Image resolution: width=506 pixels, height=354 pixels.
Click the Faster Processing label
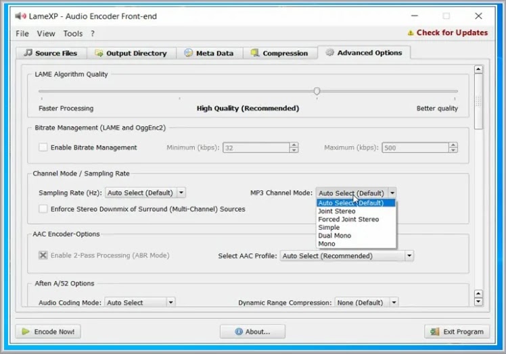tap(66, 108)
